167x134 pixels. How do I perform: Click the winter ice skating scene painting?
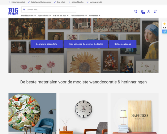coord(117,25)
